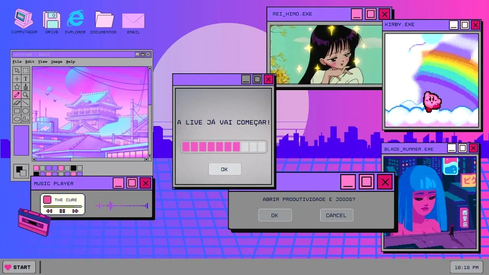Select the polygon L-shape tool in Paint
Viewport: 489px width, 275px height.
click(x=25, y=119)
